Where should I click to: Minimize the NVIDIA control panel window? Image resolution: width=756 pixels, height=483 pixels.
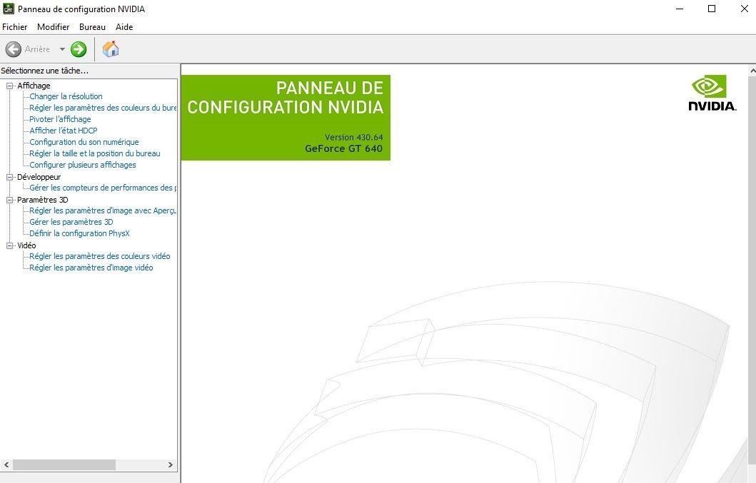pos(680,9)
